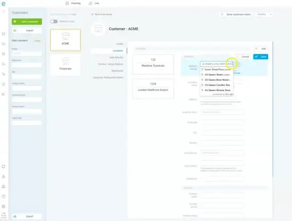This screenshot has width=292, height=221.
Task: Click the hierarchy tree icon in sidebar
Action: [x=4, y=177]
